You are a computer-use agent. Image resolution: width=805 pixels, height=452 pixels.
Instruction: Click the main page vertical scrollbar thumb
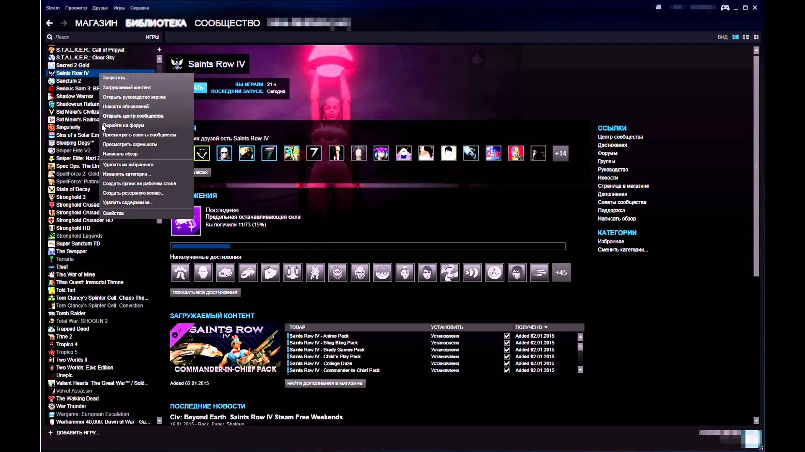tap(756, 166)
